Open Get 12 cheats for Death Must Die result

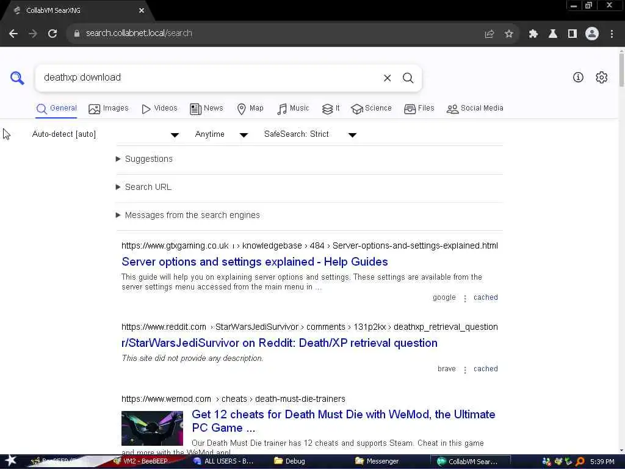pos(343,421)
